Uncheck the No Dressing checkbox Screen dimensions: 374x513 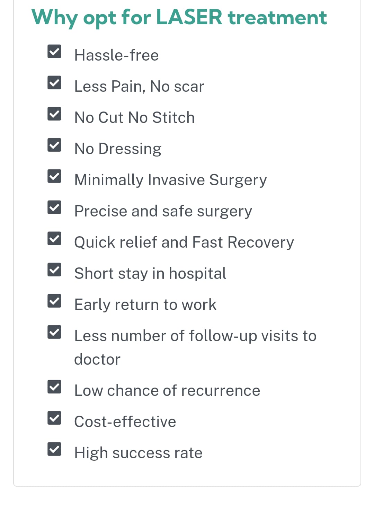point(54,145)
